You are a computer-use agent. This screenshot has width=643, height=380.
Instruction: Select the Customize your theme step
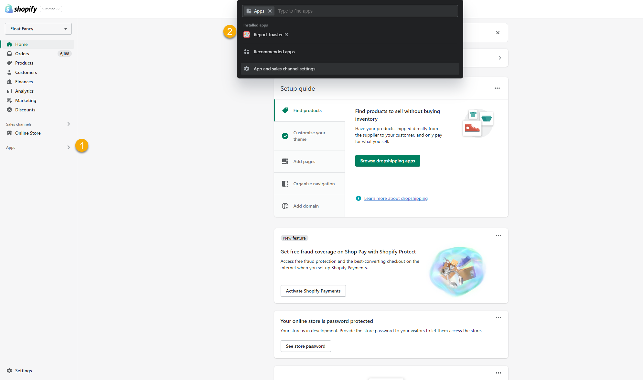click(x=309, y=136)
